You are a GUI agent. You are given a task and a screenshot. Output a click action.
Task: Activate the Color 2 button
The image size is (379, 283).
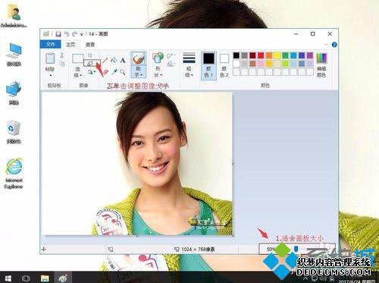coord(224,65)
